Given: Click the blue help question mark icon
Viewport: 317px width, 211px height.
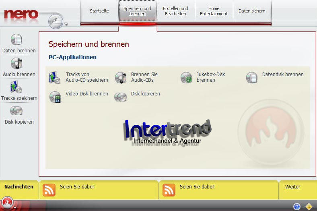Looking at the screenshot, I should tap(297, 207).
